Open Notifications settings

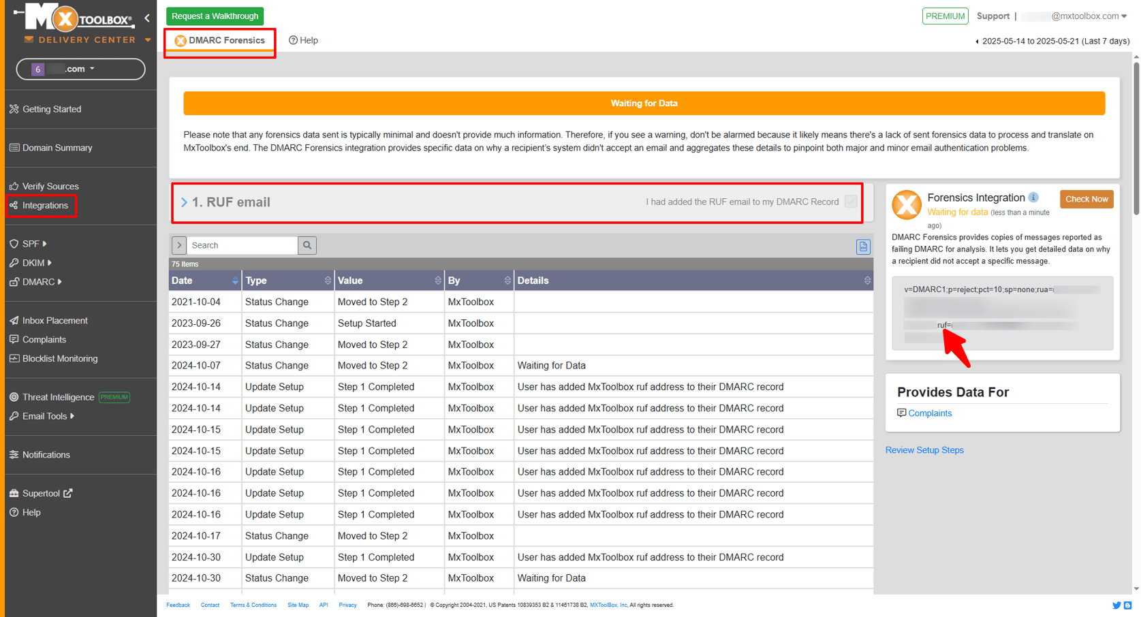click(46, 454)
